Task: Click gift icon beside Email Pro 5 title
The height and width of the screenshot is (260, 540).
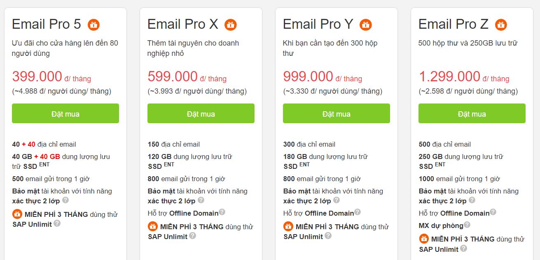Action: click(94, 25)
